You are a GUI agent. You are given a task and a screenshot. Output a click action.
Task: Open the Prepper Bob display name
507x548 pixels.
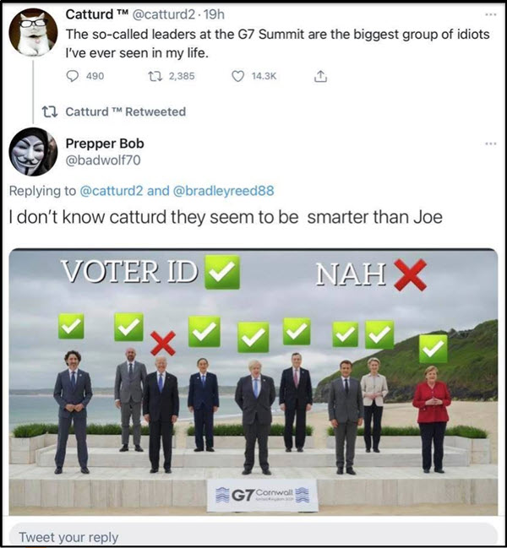tap(105, 144)
